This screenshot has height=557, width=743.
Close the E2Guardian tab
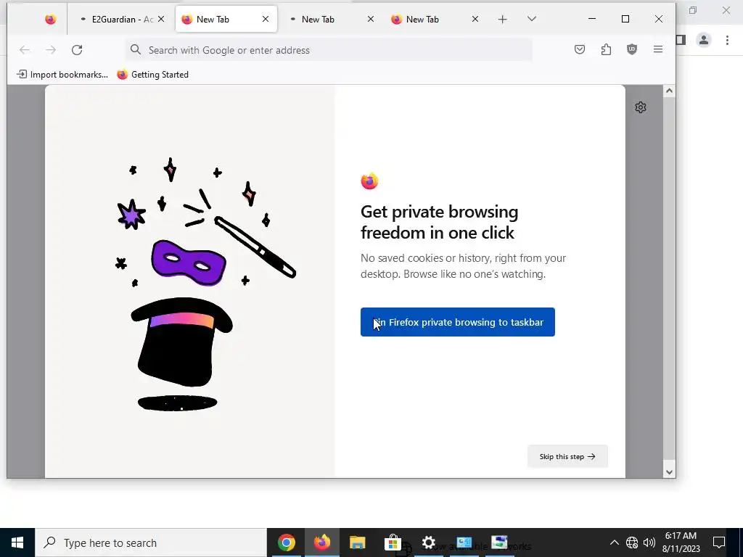[x=161, y=20]
